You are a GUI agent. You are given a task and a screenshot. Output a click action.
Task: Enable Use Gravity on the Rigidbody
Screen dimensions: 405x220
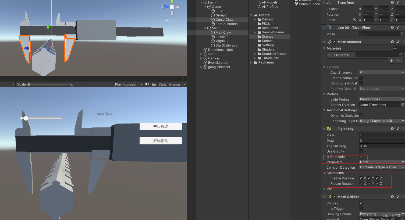tap(361, 151)
